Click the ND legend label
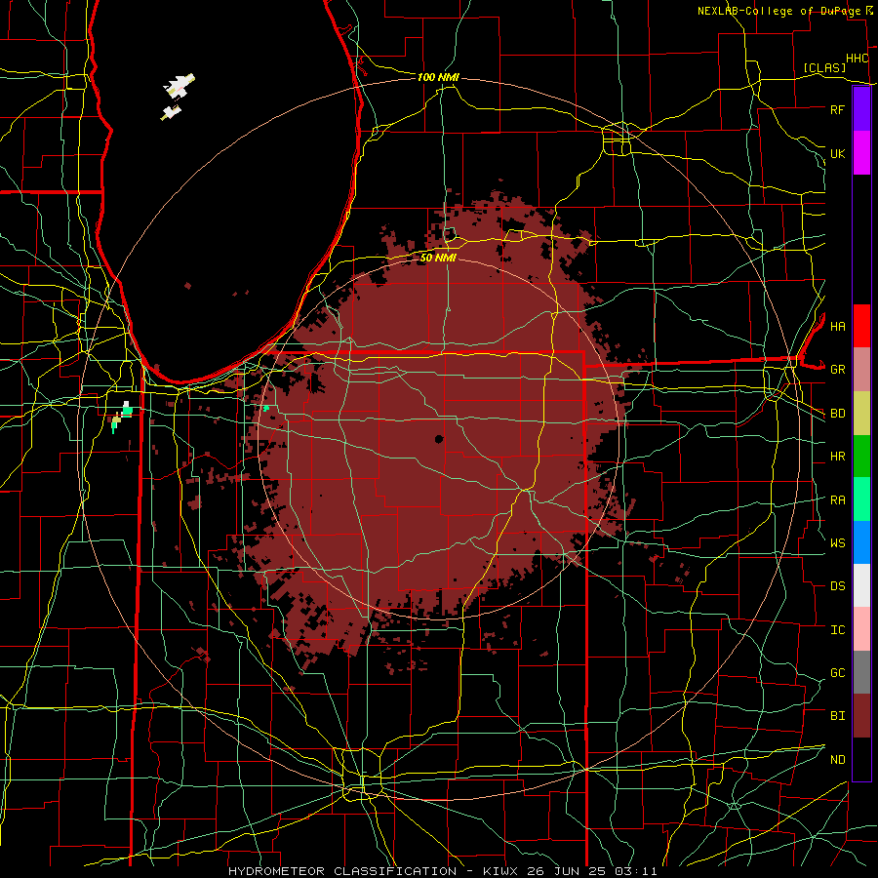This screenshot has width=878, height=878. [x=837, y=760]
